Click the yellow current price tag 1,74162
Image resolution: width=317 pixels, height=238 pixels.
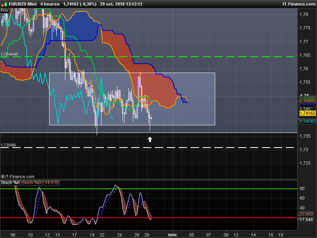[307, 113]
